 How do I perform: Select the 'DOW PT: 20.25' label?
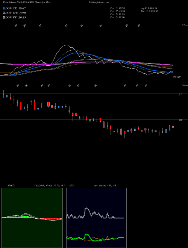click(15, 17)
